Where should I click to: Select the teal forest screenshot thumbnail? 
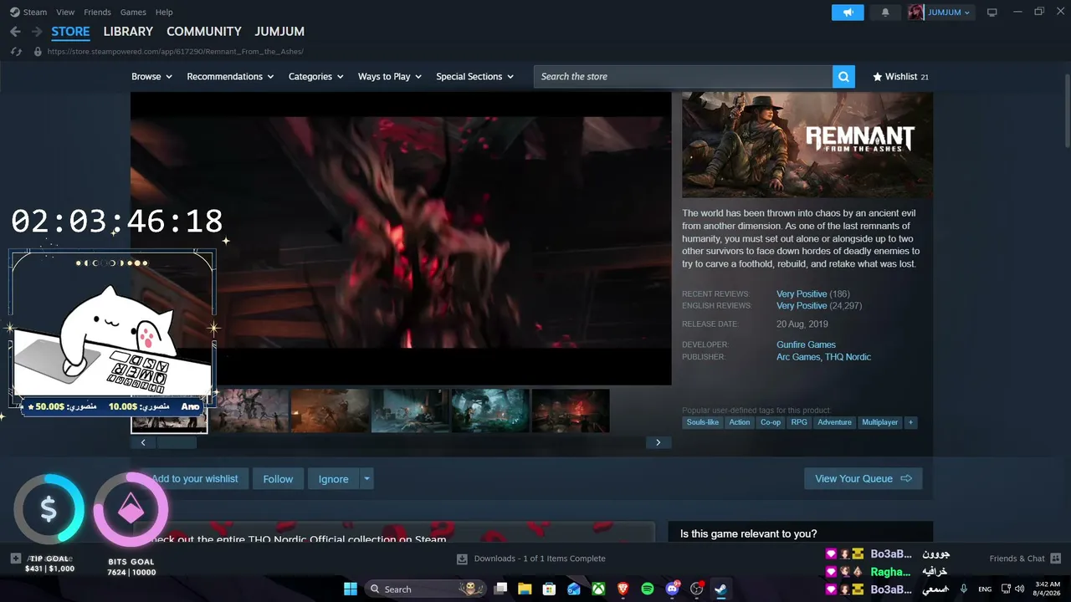pos(490,411)
